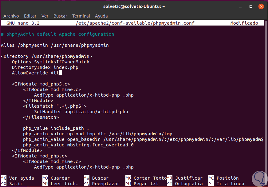Click the Buscar shortcut in nano footer
268x187 pixels.
(100, 178)
